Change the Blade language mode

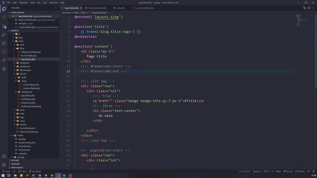point(278,172)
